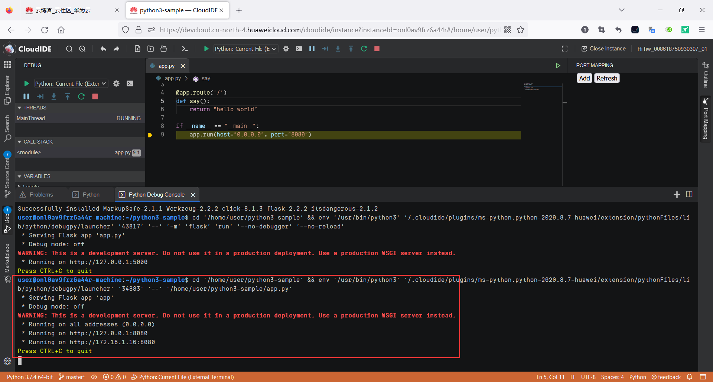Stop debugging from the top toolbar
The width and height of the screenshot is (713, 382).
pos(377,49)
